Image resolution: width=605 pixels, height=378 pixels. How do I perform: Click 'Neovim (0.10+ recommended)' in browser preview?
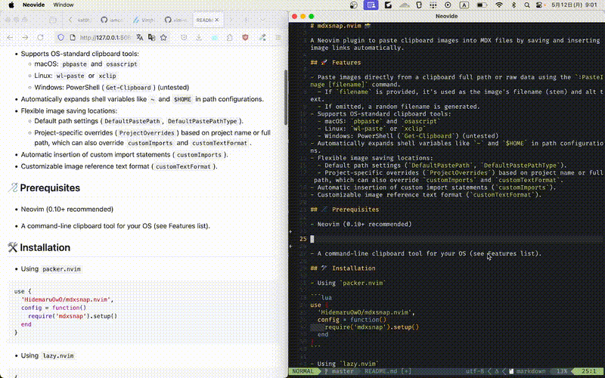67,209
